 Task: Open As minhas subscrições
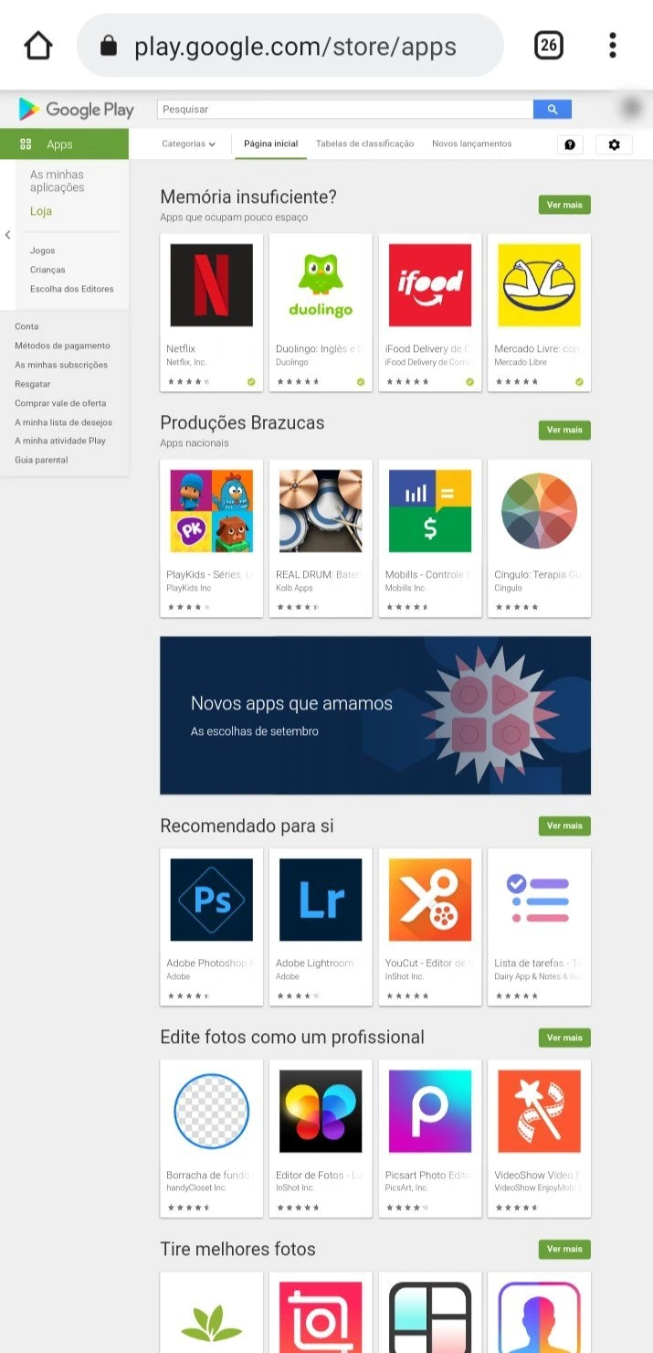click(x=61, y=365)
